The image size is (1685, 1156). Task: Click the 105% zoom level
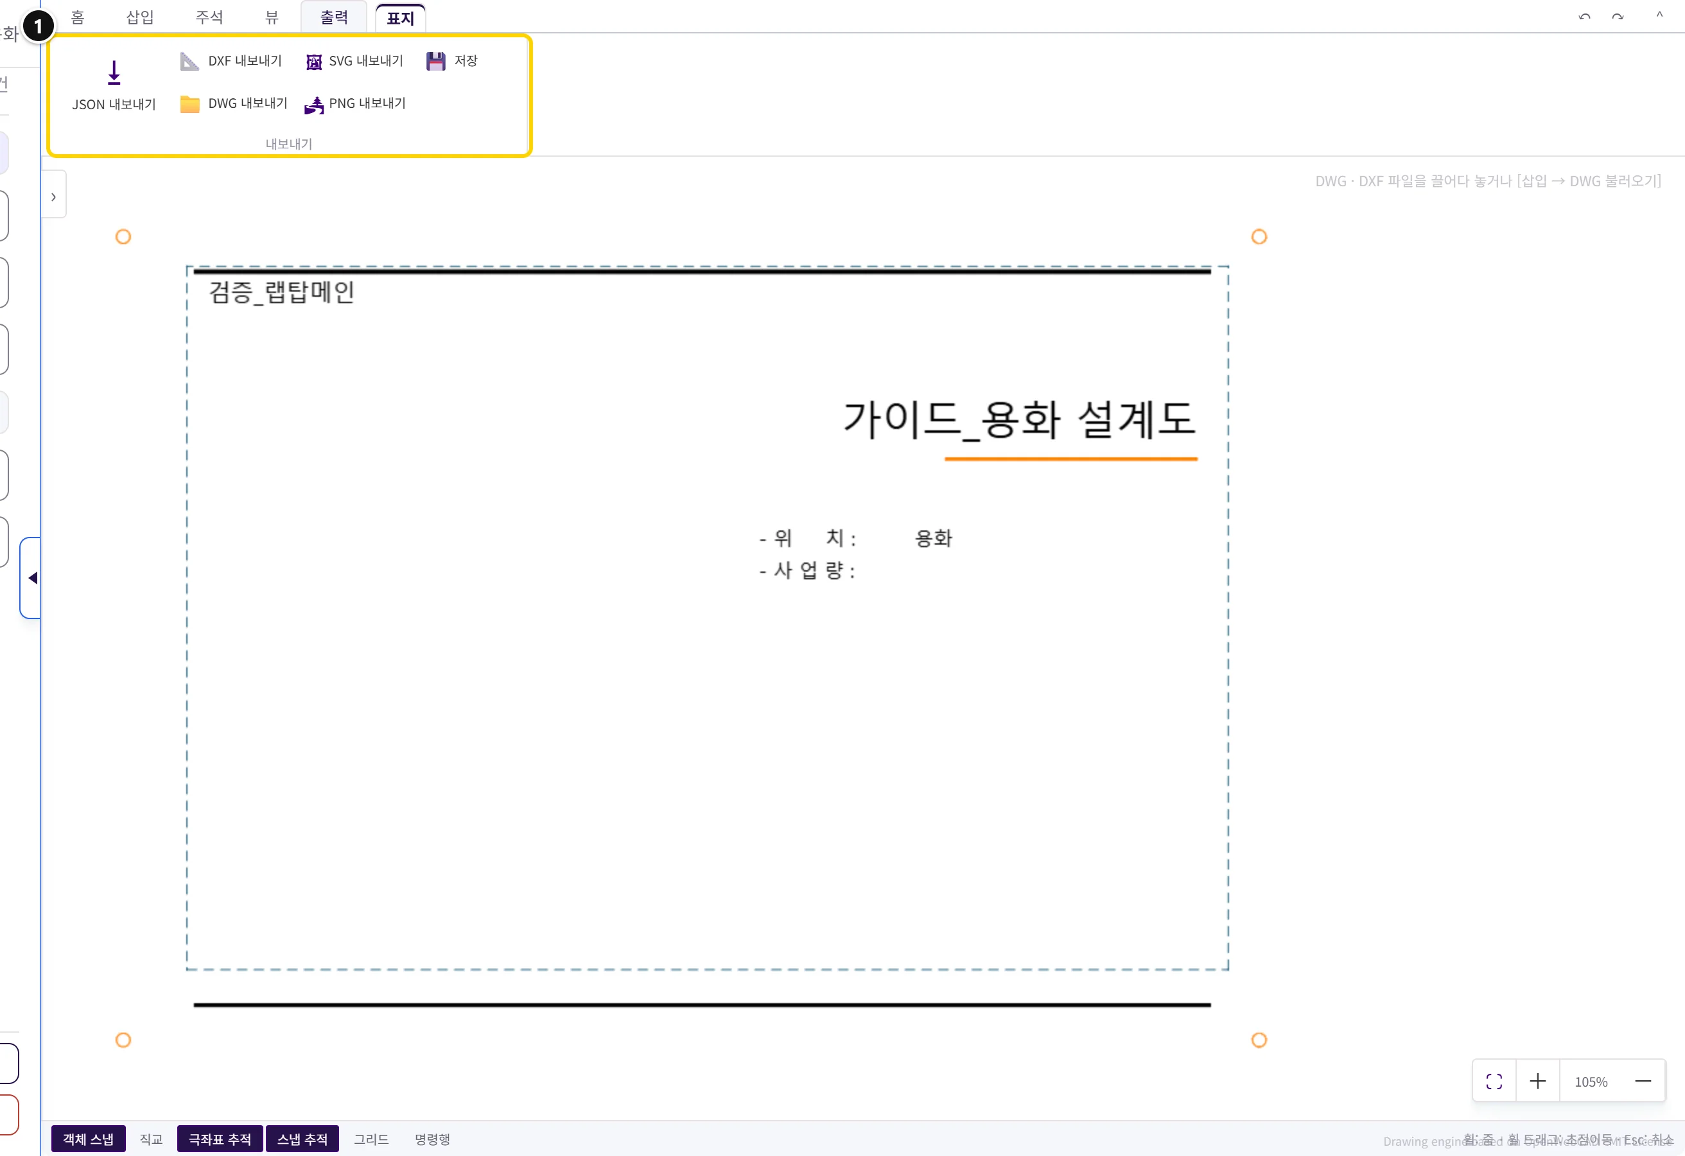click(1591, 1081)
